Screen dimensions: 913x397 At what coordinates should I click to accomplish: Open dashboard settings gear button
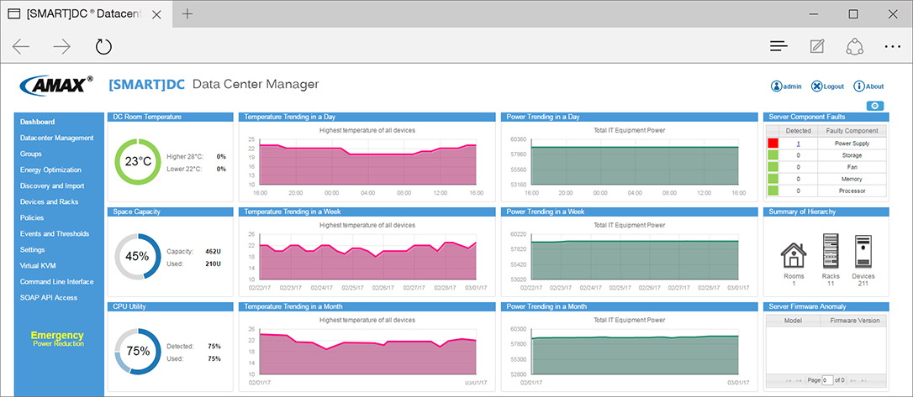875,106
